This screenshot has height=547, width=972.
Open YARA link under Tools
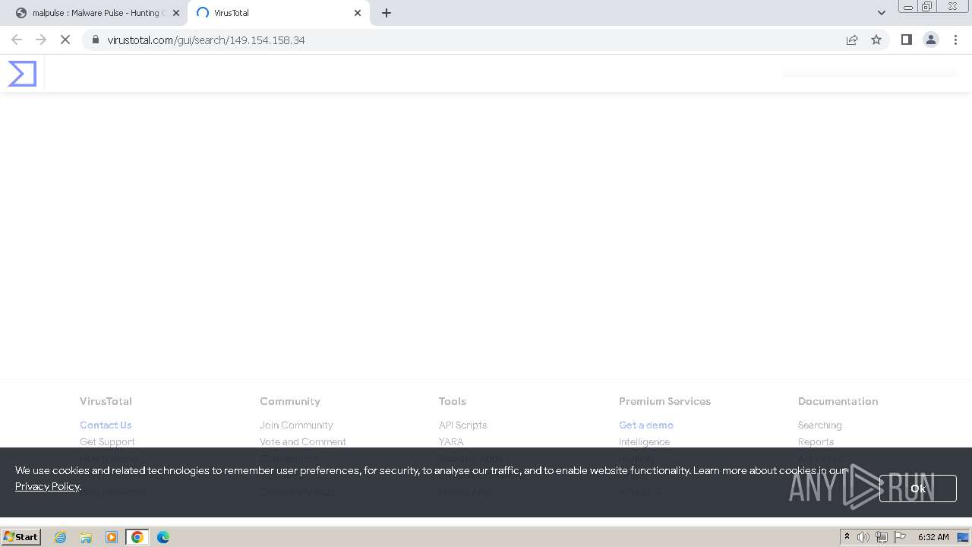451,441
